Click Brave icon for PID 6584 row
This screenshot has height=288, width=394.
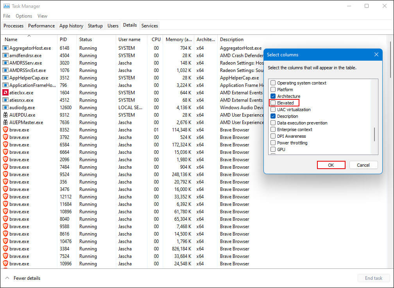tap(5, 144)
